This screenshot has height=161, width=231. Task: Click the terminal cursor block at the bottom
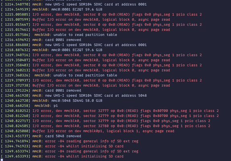pos(2,160)
